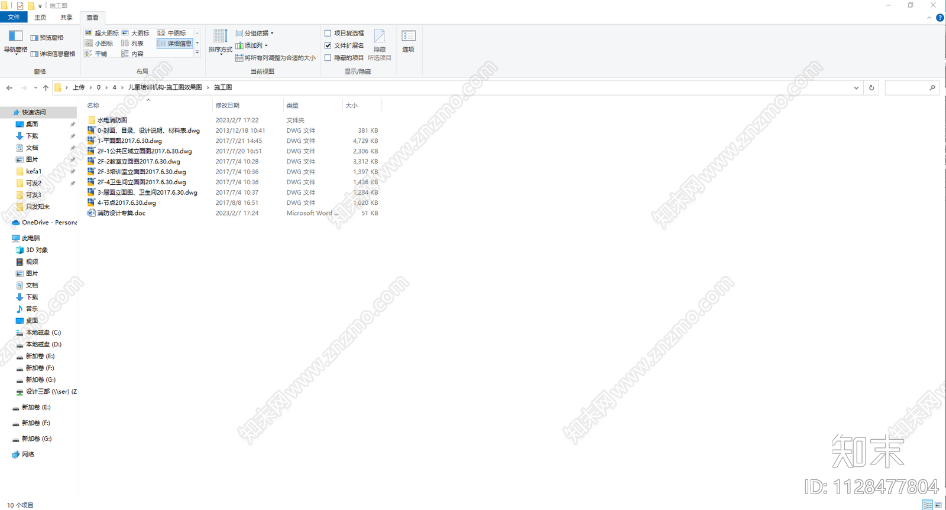This screenshot has width=946, height=510.
Task: Toggle file name extensions (文件扩展名)
Action: pos(344,45)
